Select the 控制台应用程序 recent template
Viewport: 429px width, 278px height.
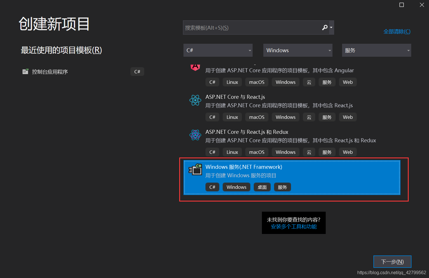[83, 72]
